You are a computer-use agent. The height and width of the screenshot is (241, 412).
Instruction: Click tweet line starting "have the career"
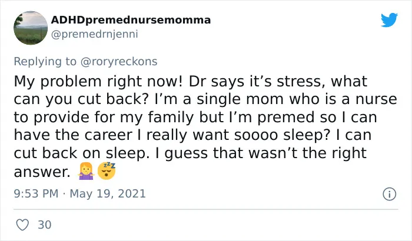click(x=192, y=135)
